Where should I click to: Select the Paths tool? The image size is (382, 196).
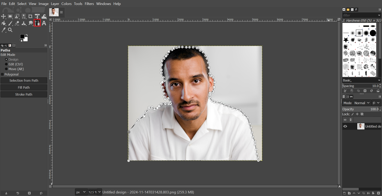37,23
